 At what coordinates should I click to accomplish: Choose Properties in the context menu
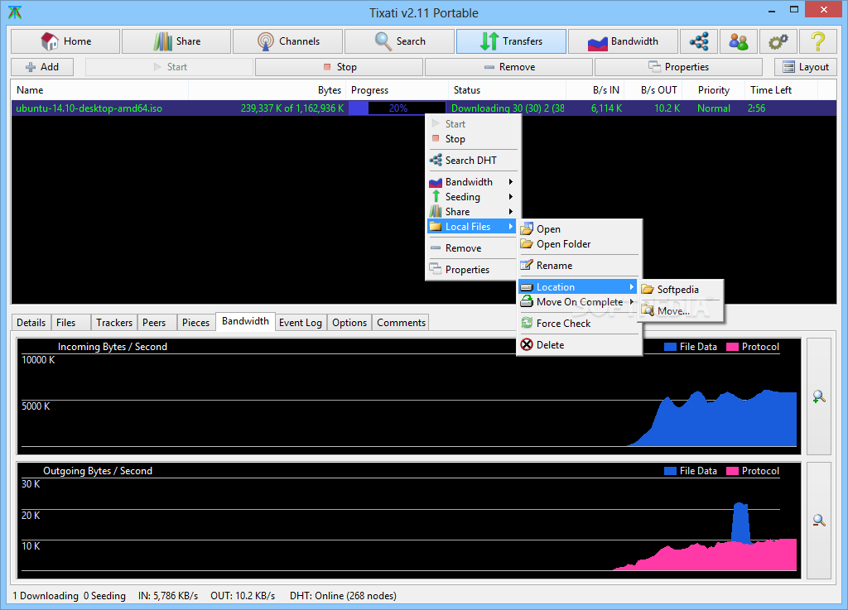473,270
